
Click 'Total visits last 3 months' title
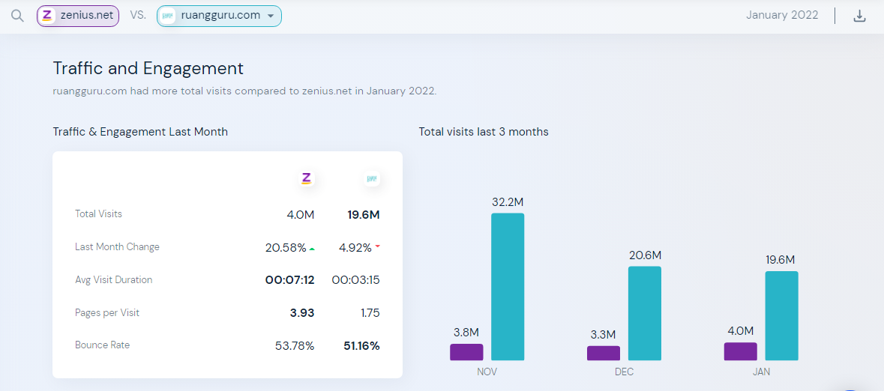484,132
